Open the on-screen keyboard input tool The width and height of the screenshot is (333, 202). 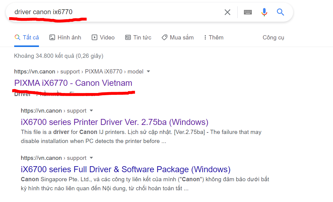[x=248, y=12]
